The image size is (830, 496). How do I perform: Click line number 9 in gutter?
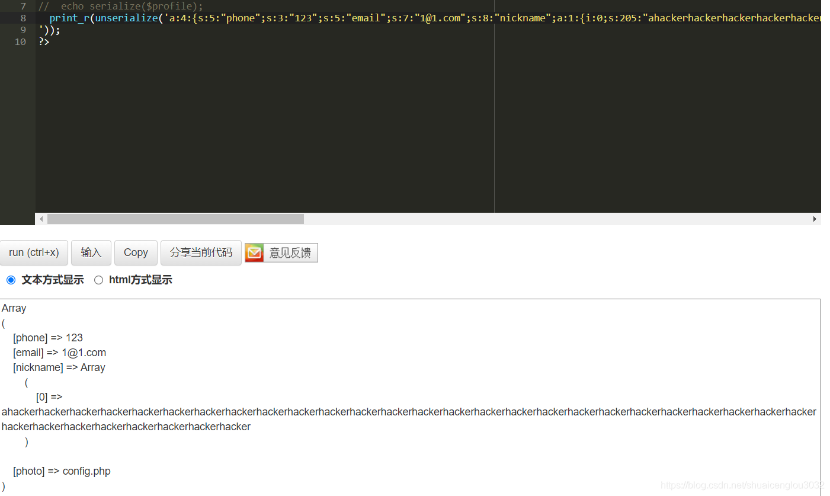pyautogui.click(x=23, y=30)
